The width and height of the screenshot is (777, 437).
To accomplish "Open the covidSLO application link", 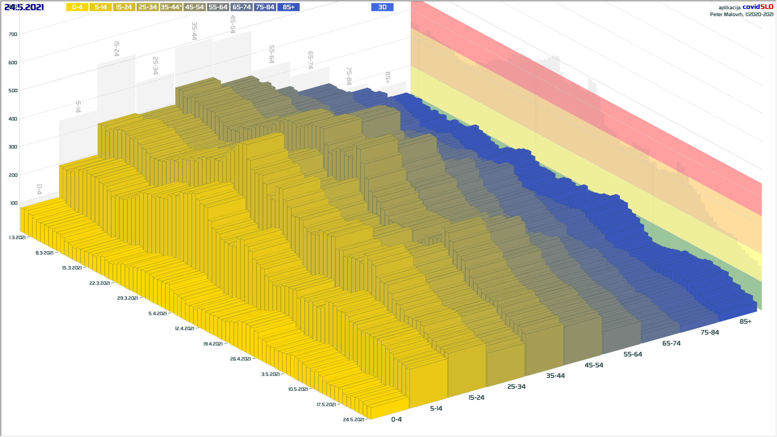I will pyautogui.click(x=758, y=7).
